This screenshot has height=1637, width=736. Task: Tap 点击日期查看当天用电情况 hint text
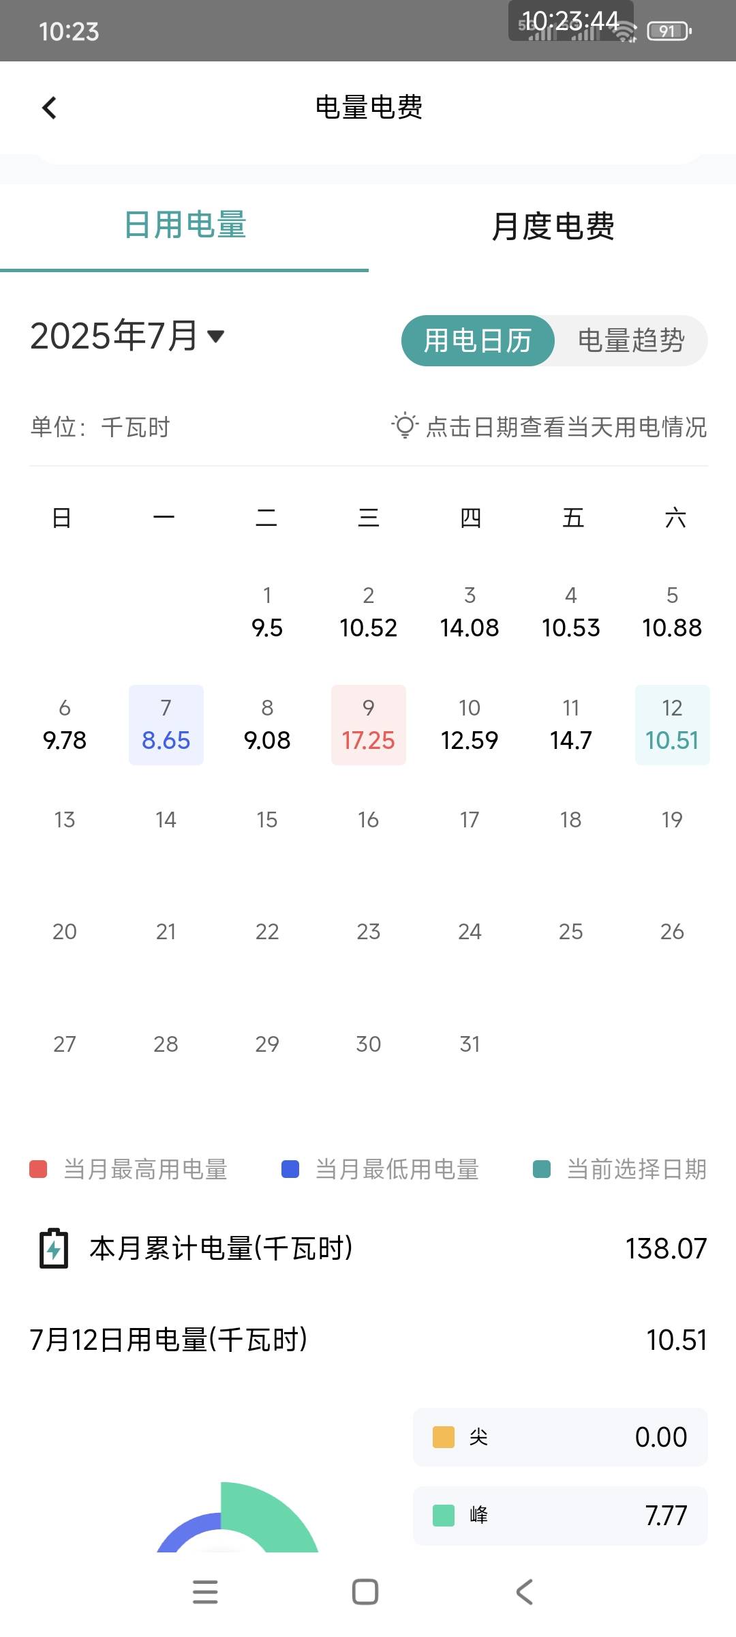(566, 427)
